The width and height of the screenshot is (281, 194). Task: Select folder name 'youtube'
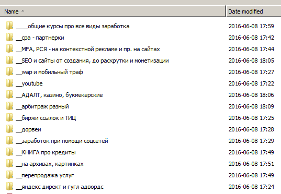click(29, 83)
